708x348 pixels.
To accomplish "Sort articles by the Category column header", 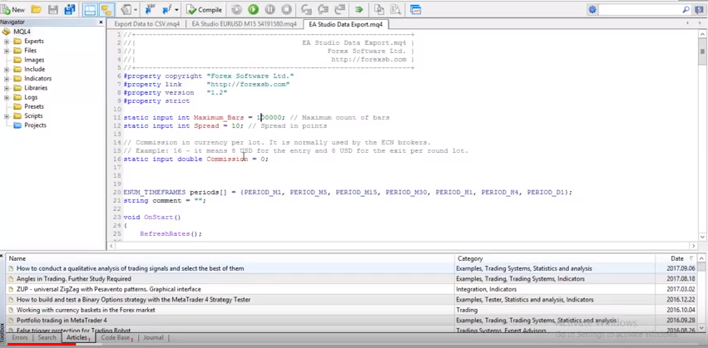I will pyautogui.click(x=556, y=259).
